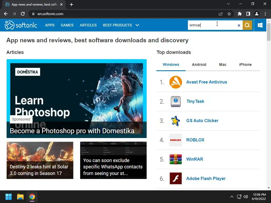The height and width of the screenshot is (203, 271).
Task: Switch to the Android top downloads tab
Action: point(199,64)
